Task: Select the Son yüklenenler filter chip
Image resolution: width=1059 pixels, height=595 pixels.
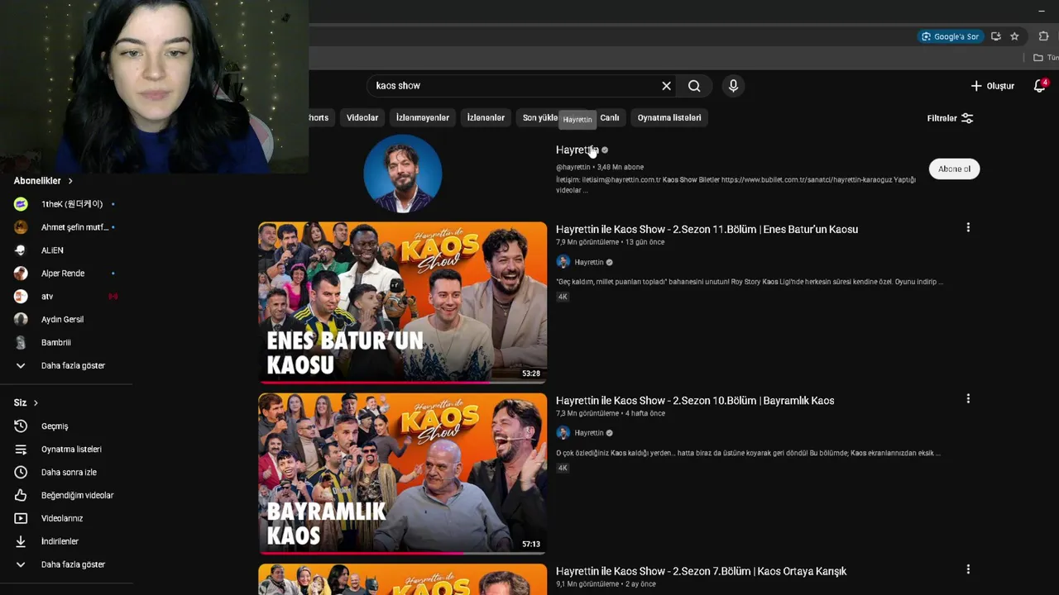Action: coord(539,118)
